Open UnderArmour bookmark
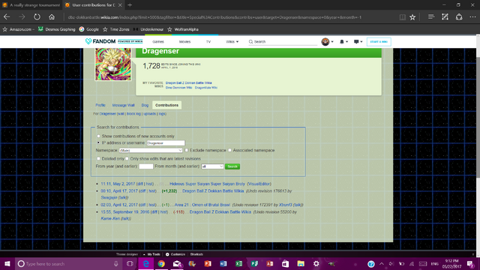The width and height of the screenshot is (480, 270). pyautogui.click(x=148, y=29)
